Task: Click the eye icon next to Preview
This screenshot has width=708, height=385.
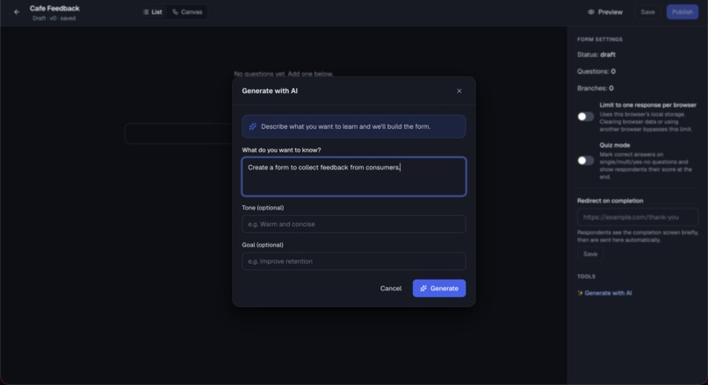Action: [x=591, y=12]
